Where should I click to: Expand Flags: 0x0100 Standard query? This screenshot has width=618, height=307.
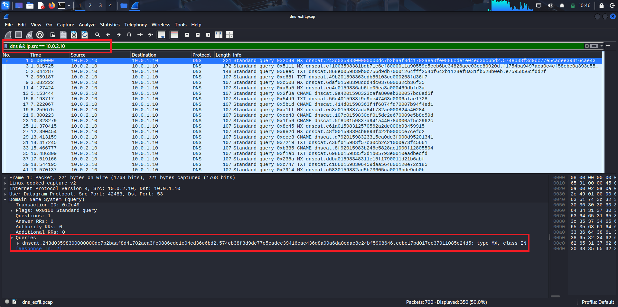[12, 210]
